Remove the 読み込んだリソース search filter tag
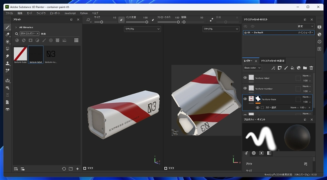Image resolution: width=327 pixels, height=180 pixels. pyautogui.click(x=38, y=34)
